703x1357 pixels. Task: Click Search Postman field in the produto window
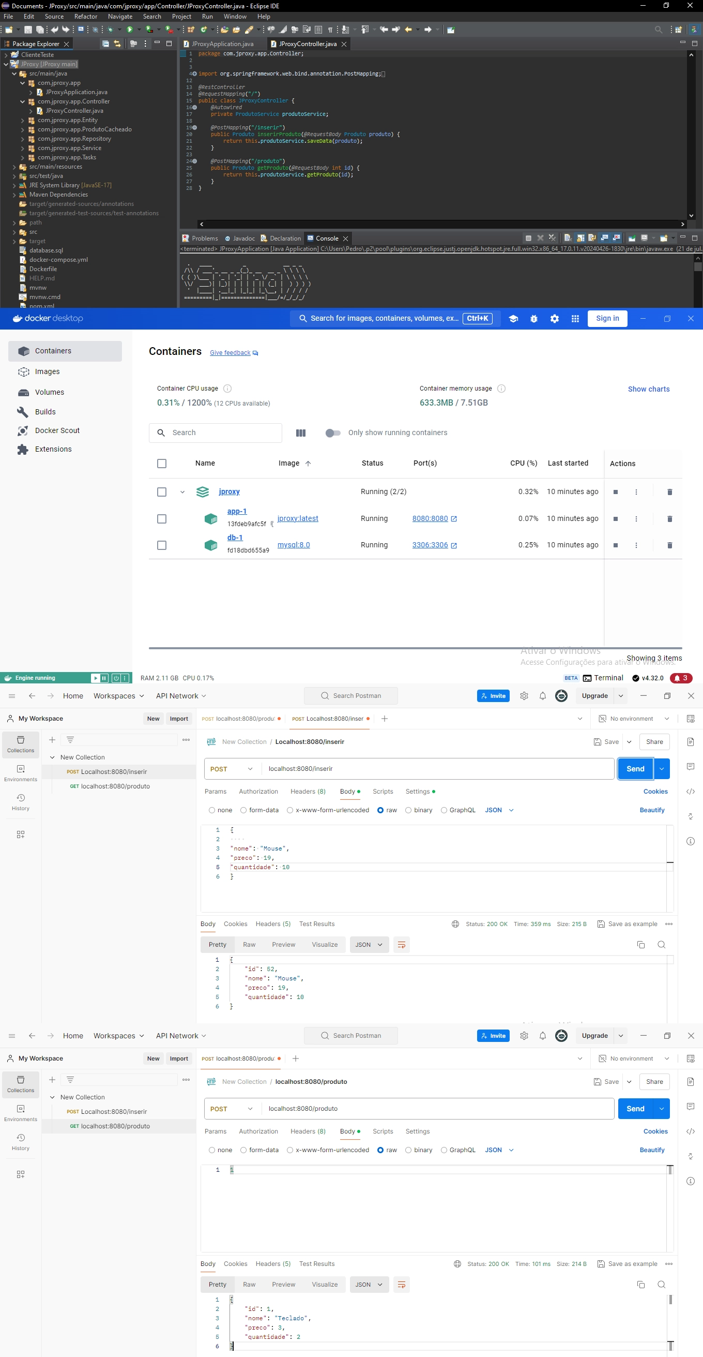click(351, 1036)
